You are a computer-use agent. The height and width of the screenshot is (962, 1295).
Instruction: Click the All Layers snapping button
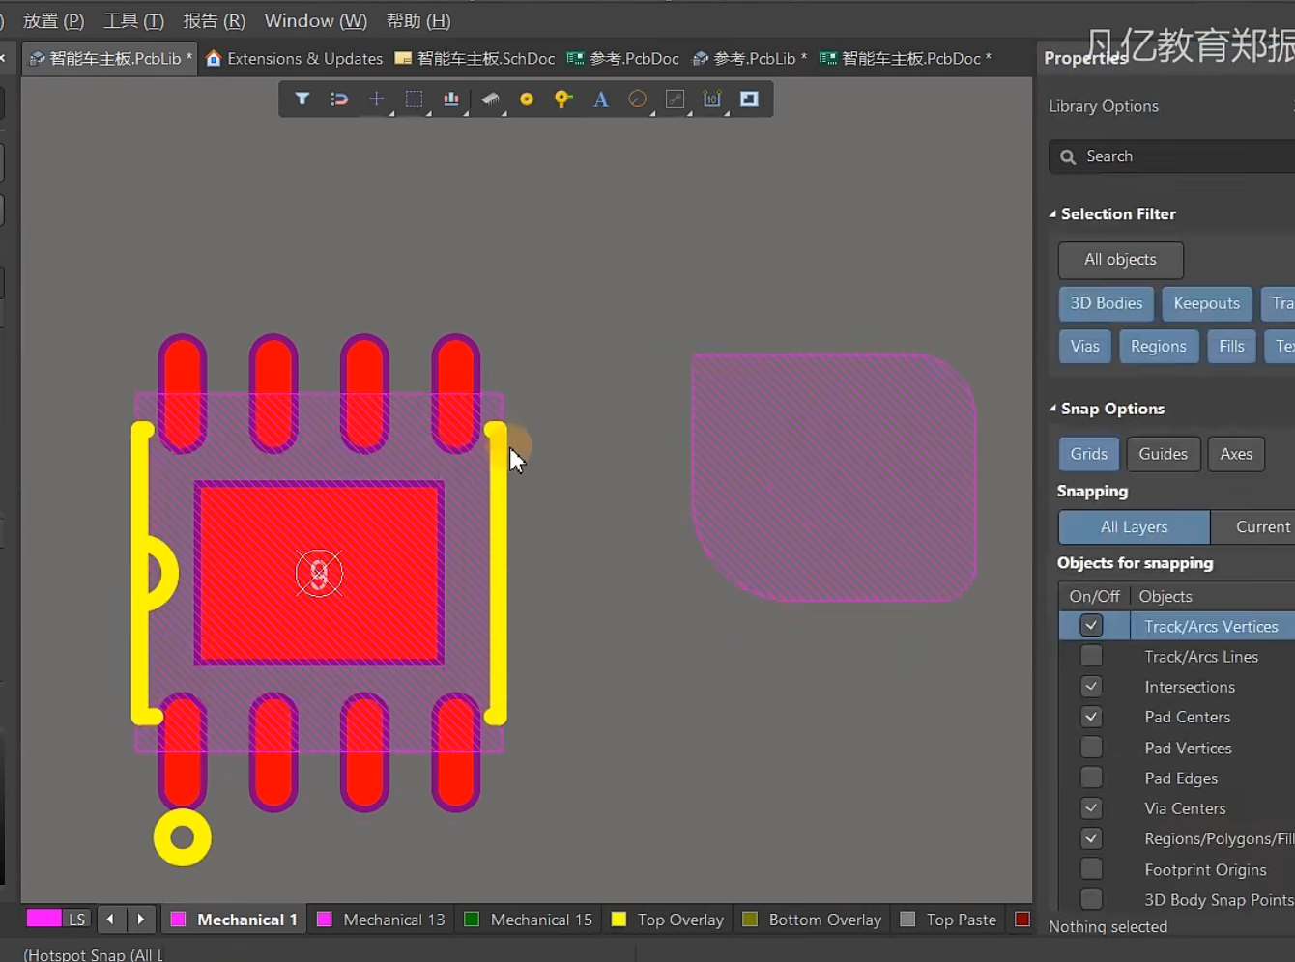[1133, 527]
